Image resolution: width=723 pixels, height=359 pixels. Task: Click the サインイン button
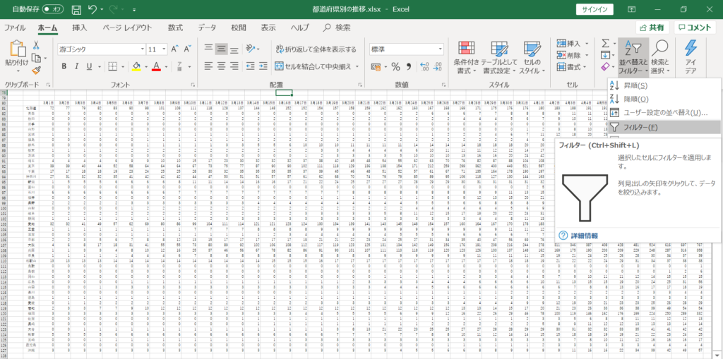(594, 9)
